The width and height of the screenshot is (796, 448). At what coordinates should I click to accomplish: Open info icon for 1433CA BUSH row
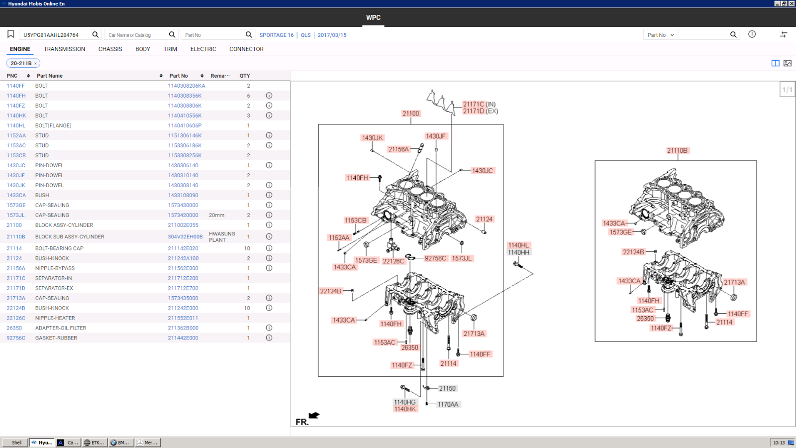269,195
